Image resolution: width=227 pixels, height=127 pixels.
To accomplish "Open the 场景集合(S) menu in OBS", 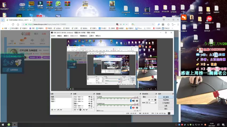I will [x=83, y=36].
